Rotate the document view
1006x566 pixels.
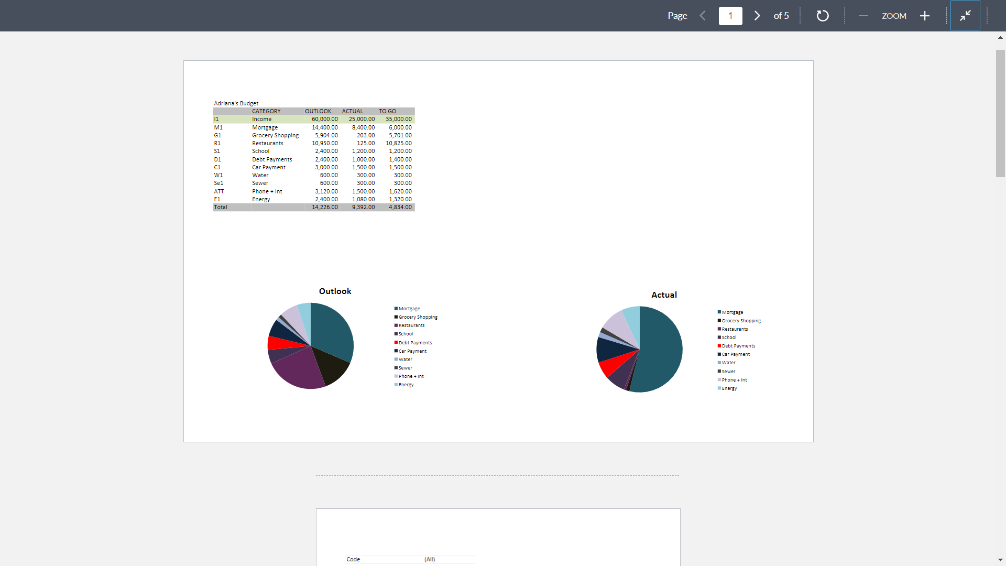[822, 16]
